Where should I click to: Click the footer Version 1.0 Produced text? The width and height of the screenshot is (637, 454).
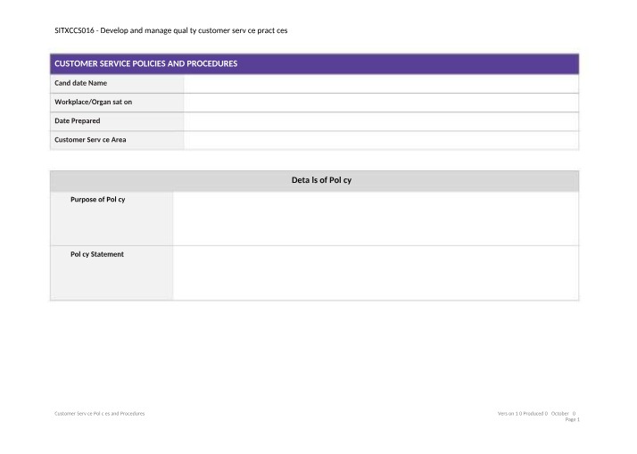click(x=537, y=413)
